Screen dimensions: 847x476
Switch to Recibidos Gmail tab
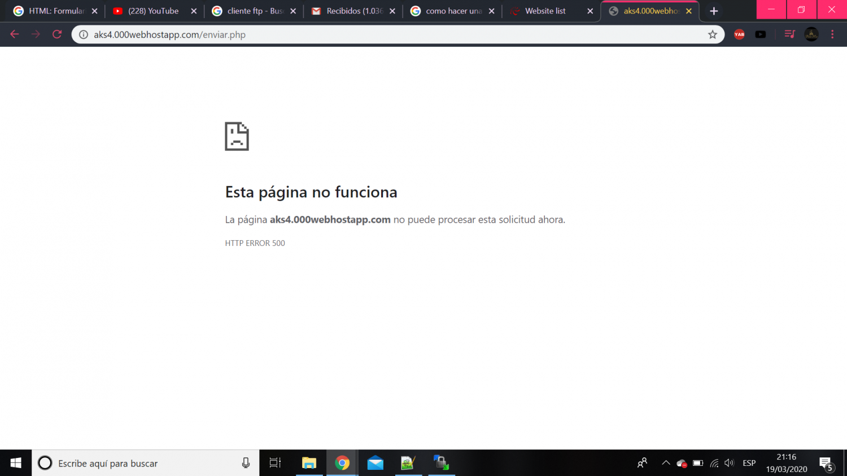tap(353, 11)
